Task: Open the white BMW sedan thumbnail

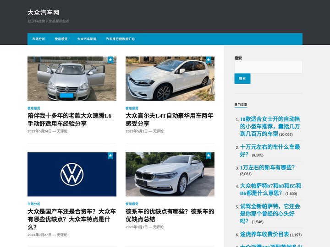Action: pyautogui.click(x=170, y=174)
